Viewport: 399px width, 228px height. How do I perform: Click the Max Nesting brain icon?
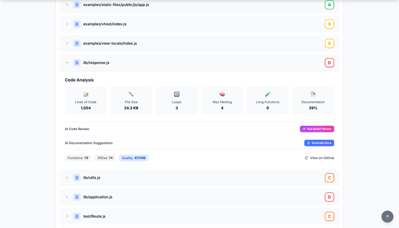pos(222,95)
